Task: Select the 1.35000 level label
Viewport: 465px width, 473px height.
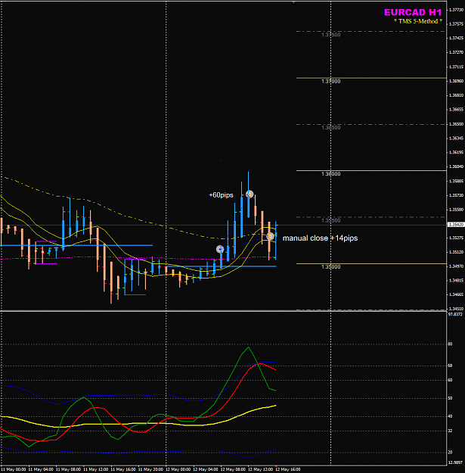Action: 331,267
